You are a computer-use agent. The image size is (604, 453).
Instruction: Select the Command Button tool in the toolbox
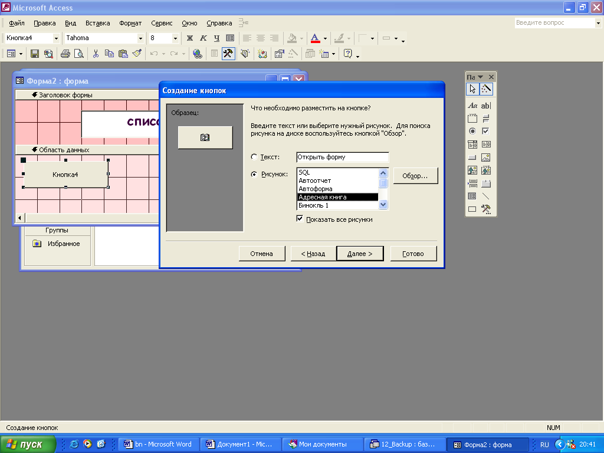point(472,157)
